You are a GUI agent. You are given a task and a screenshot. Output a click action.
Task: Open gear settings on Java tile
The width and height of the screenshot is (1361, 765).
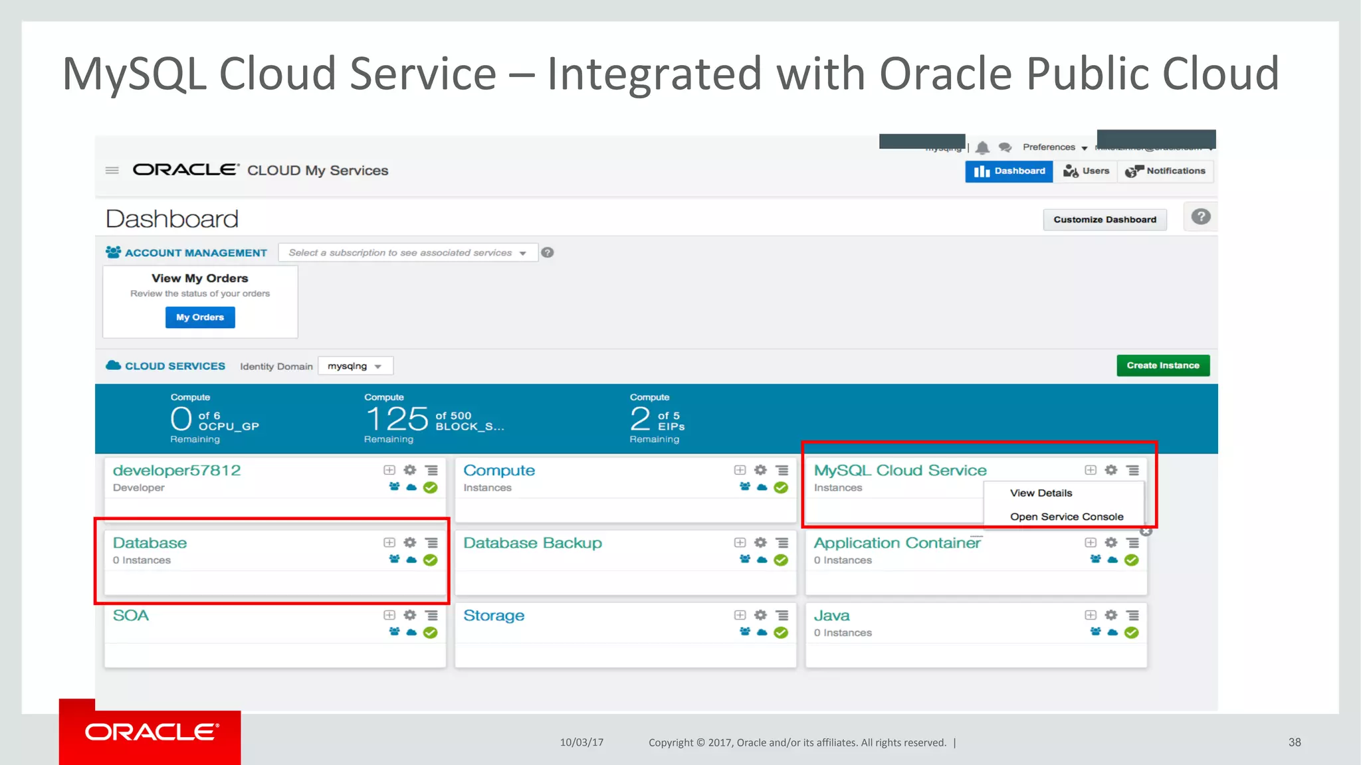(1111, 615)
